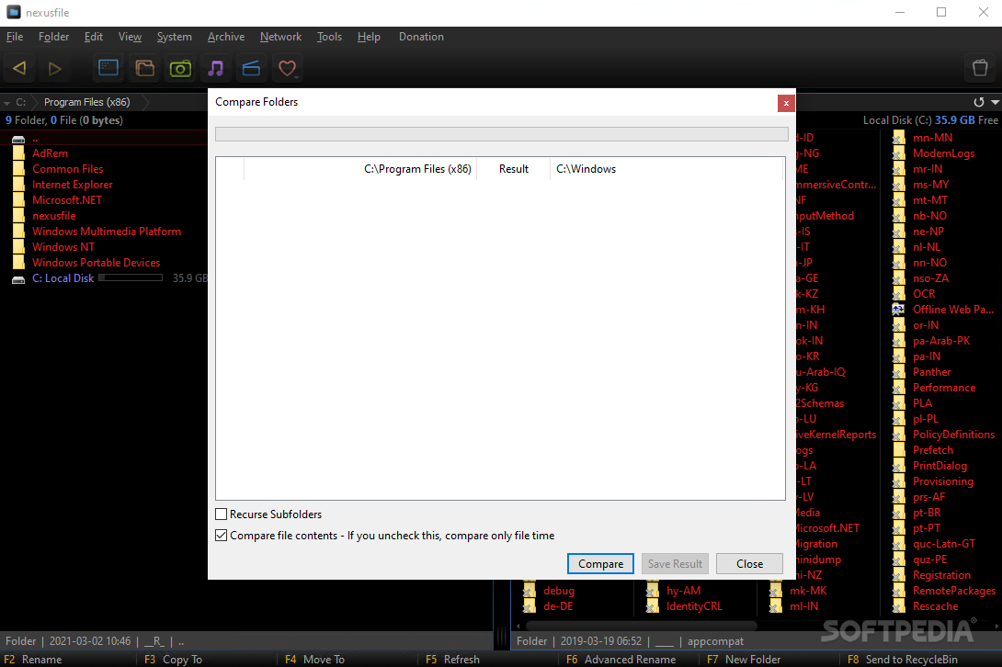This screenshot has height=667, width=1002.
Task: Open the View menu
Action: pyautogui.click(x=130, y=37)
